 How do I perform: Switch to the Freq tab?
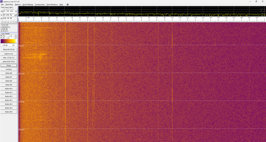tap(2, 7)
